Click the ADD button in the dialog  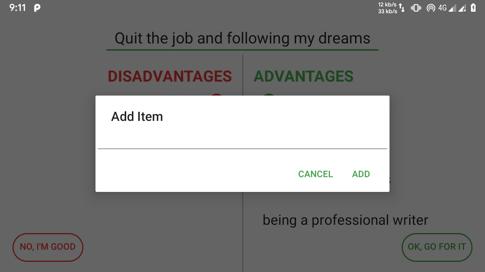[361, 174]
